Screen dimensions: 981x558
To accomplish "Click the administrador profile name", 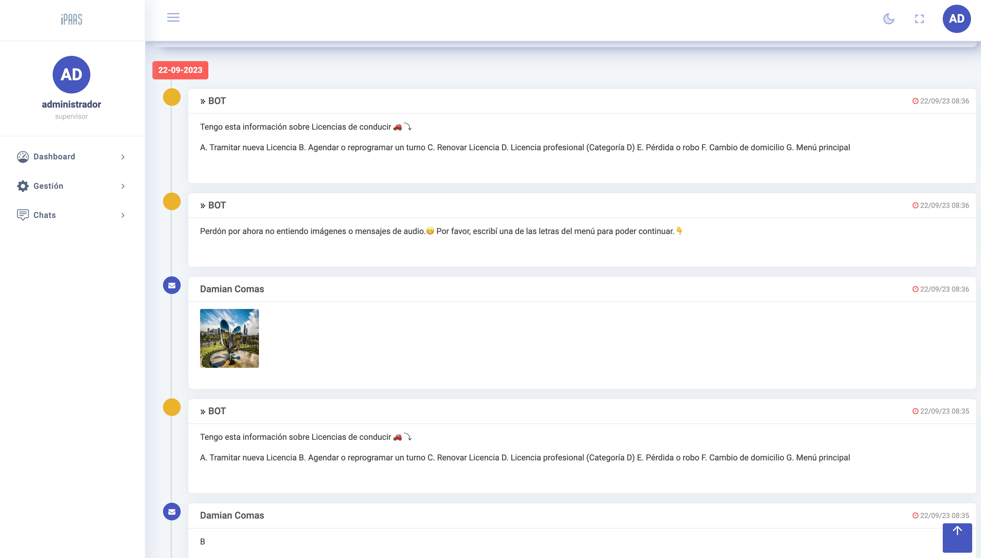I will [71, 104].
